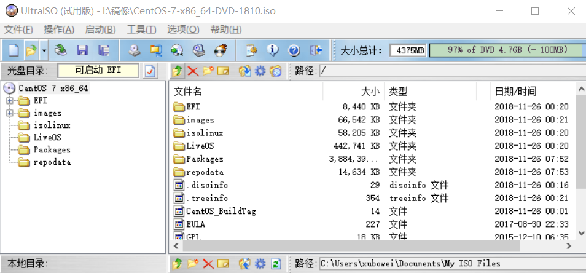Save the ISO with the floppy disk icon
Image resolution: width=586 pixels, height=273 pixels.
tap(82, 50)
